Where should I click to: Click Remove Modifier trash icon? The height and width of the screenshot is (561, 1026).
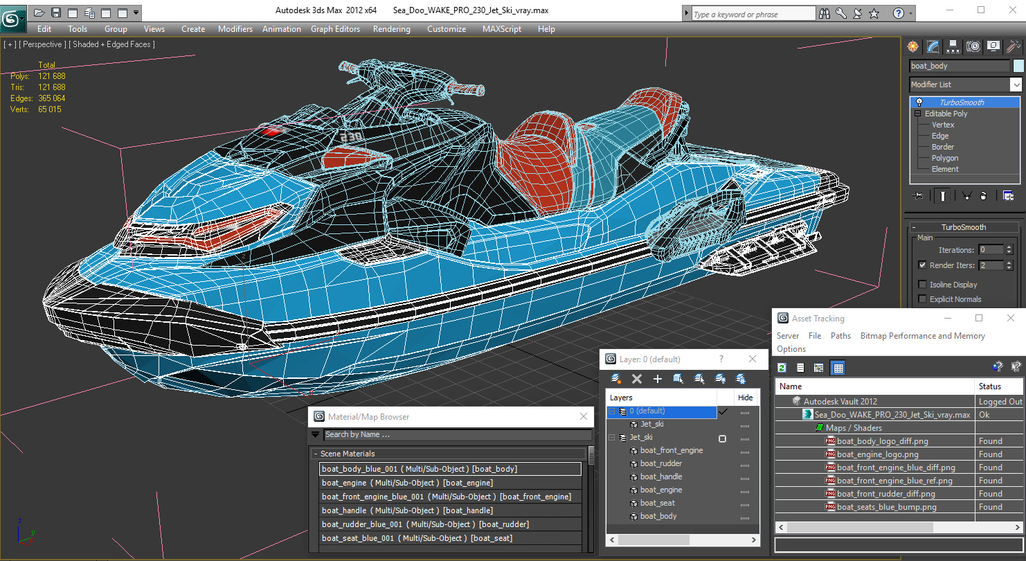tap(983, 196)
